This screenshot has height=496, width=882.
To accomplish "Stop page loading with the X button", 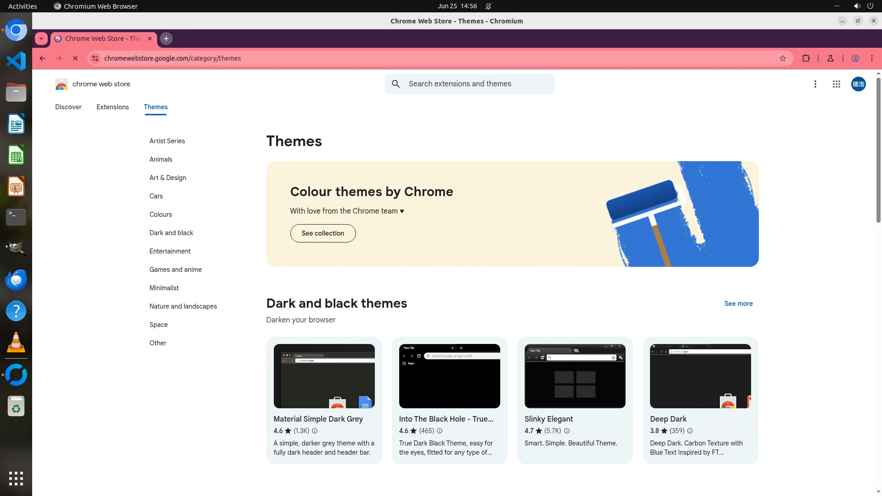I will tap(75, 58).
